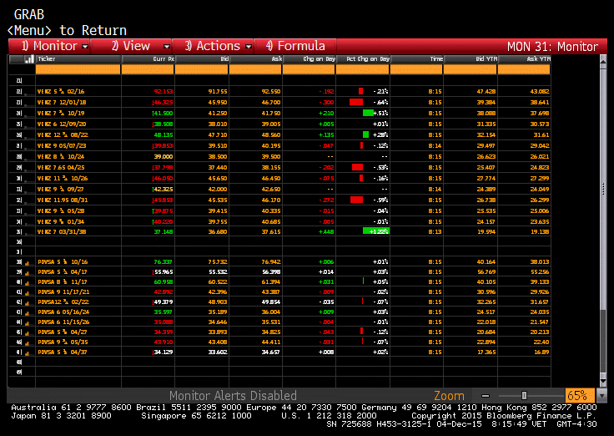The height and width of the screenshot is (436, 614).
Task: Select the VENZ 7 12/01/18 ticker
Action: (x=62, y=103)
